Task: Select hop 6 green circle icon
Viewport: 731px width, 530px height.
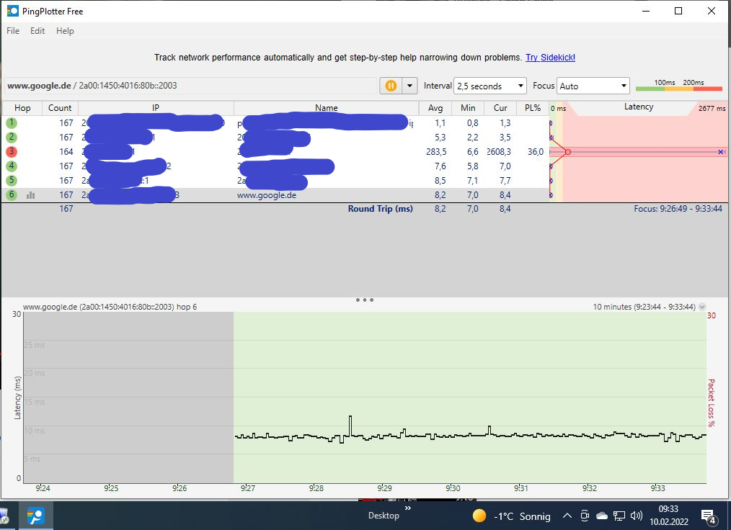Action: point(12,195)
